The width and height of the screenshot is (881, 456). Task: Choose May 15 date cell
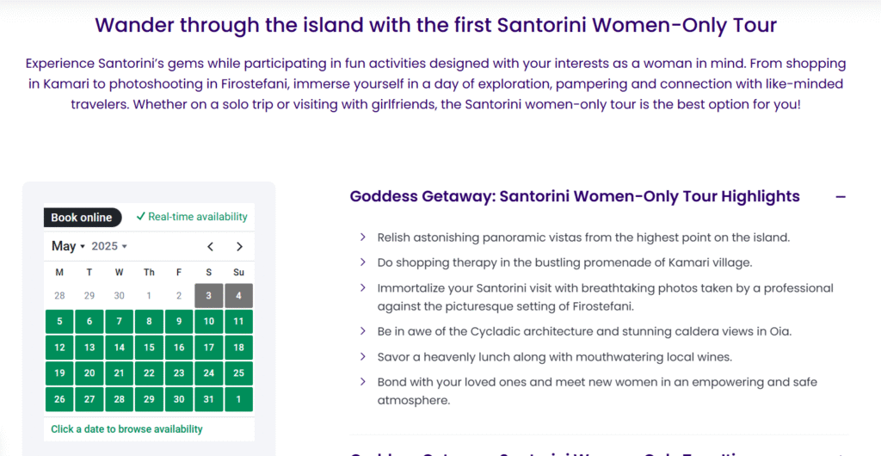[149, 348]
